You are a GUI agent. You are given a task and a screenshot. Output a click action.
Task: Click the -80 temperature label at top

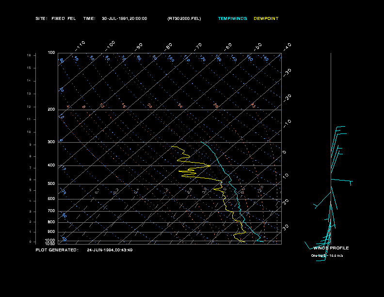(x=168, y=47)
